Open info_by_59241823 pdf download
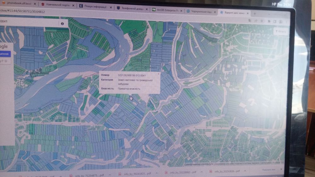Viewport: 315px width, 177px height. point(135,174)
